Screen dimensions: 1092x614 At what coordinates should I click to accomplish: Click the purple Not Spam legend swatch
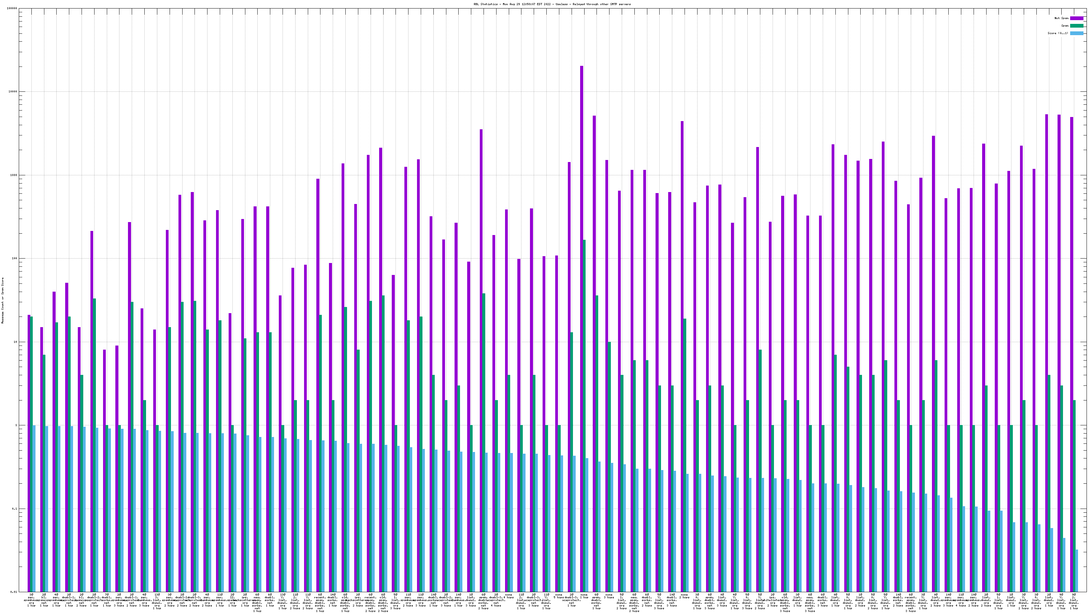(1076, 18)
